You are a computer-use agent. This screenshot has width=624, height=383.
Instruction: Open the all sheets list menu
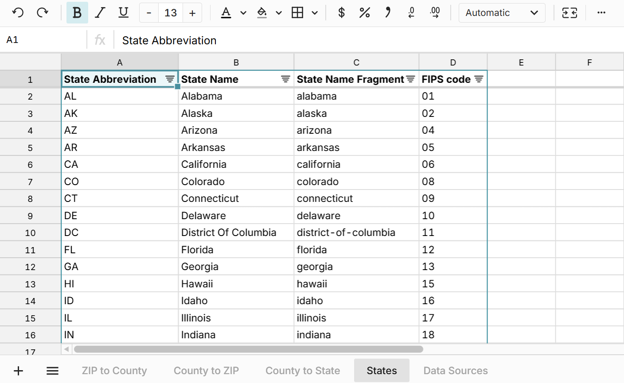[52, 371]
